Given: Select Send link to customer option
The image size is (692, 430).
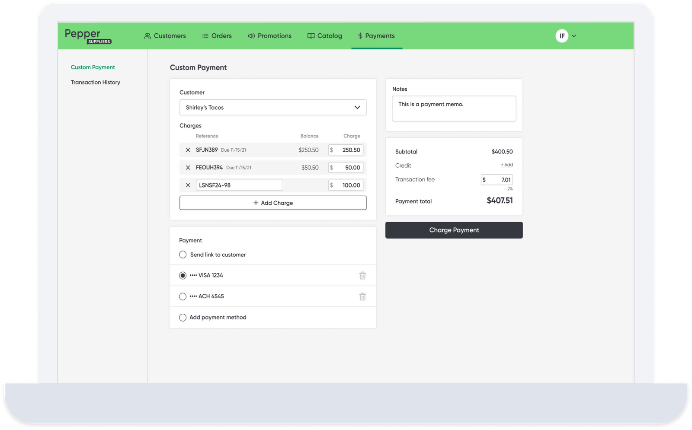Looking at the screenshot, I should point(183,255).
